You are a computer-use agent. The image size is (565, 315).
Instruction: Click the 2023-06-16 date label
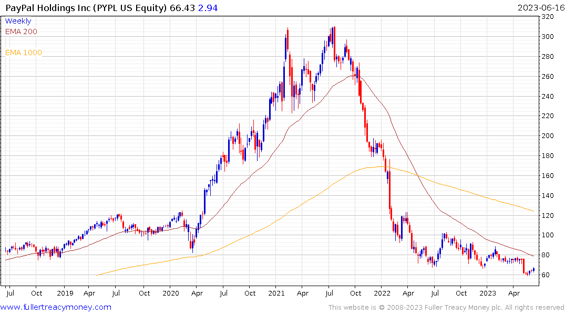[541, 8]
